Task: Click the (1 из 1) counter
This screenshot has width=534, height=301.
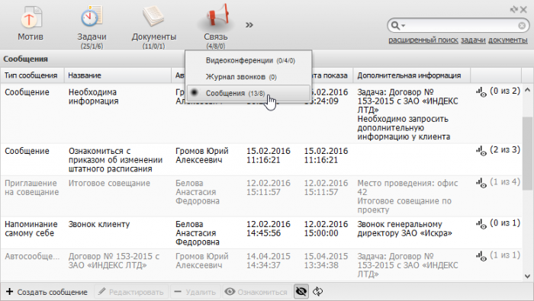Action: tap(505, 255)
